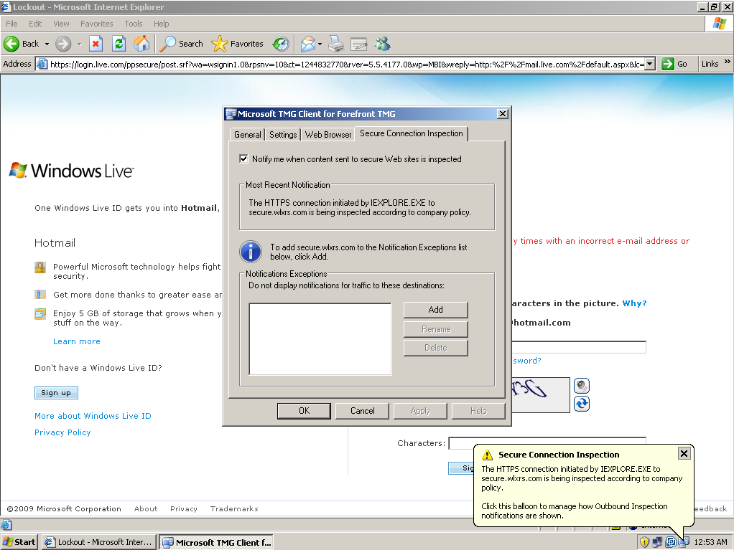
Task: Click Microsoft TMG Client taskbar button
Action: (216, 542)
